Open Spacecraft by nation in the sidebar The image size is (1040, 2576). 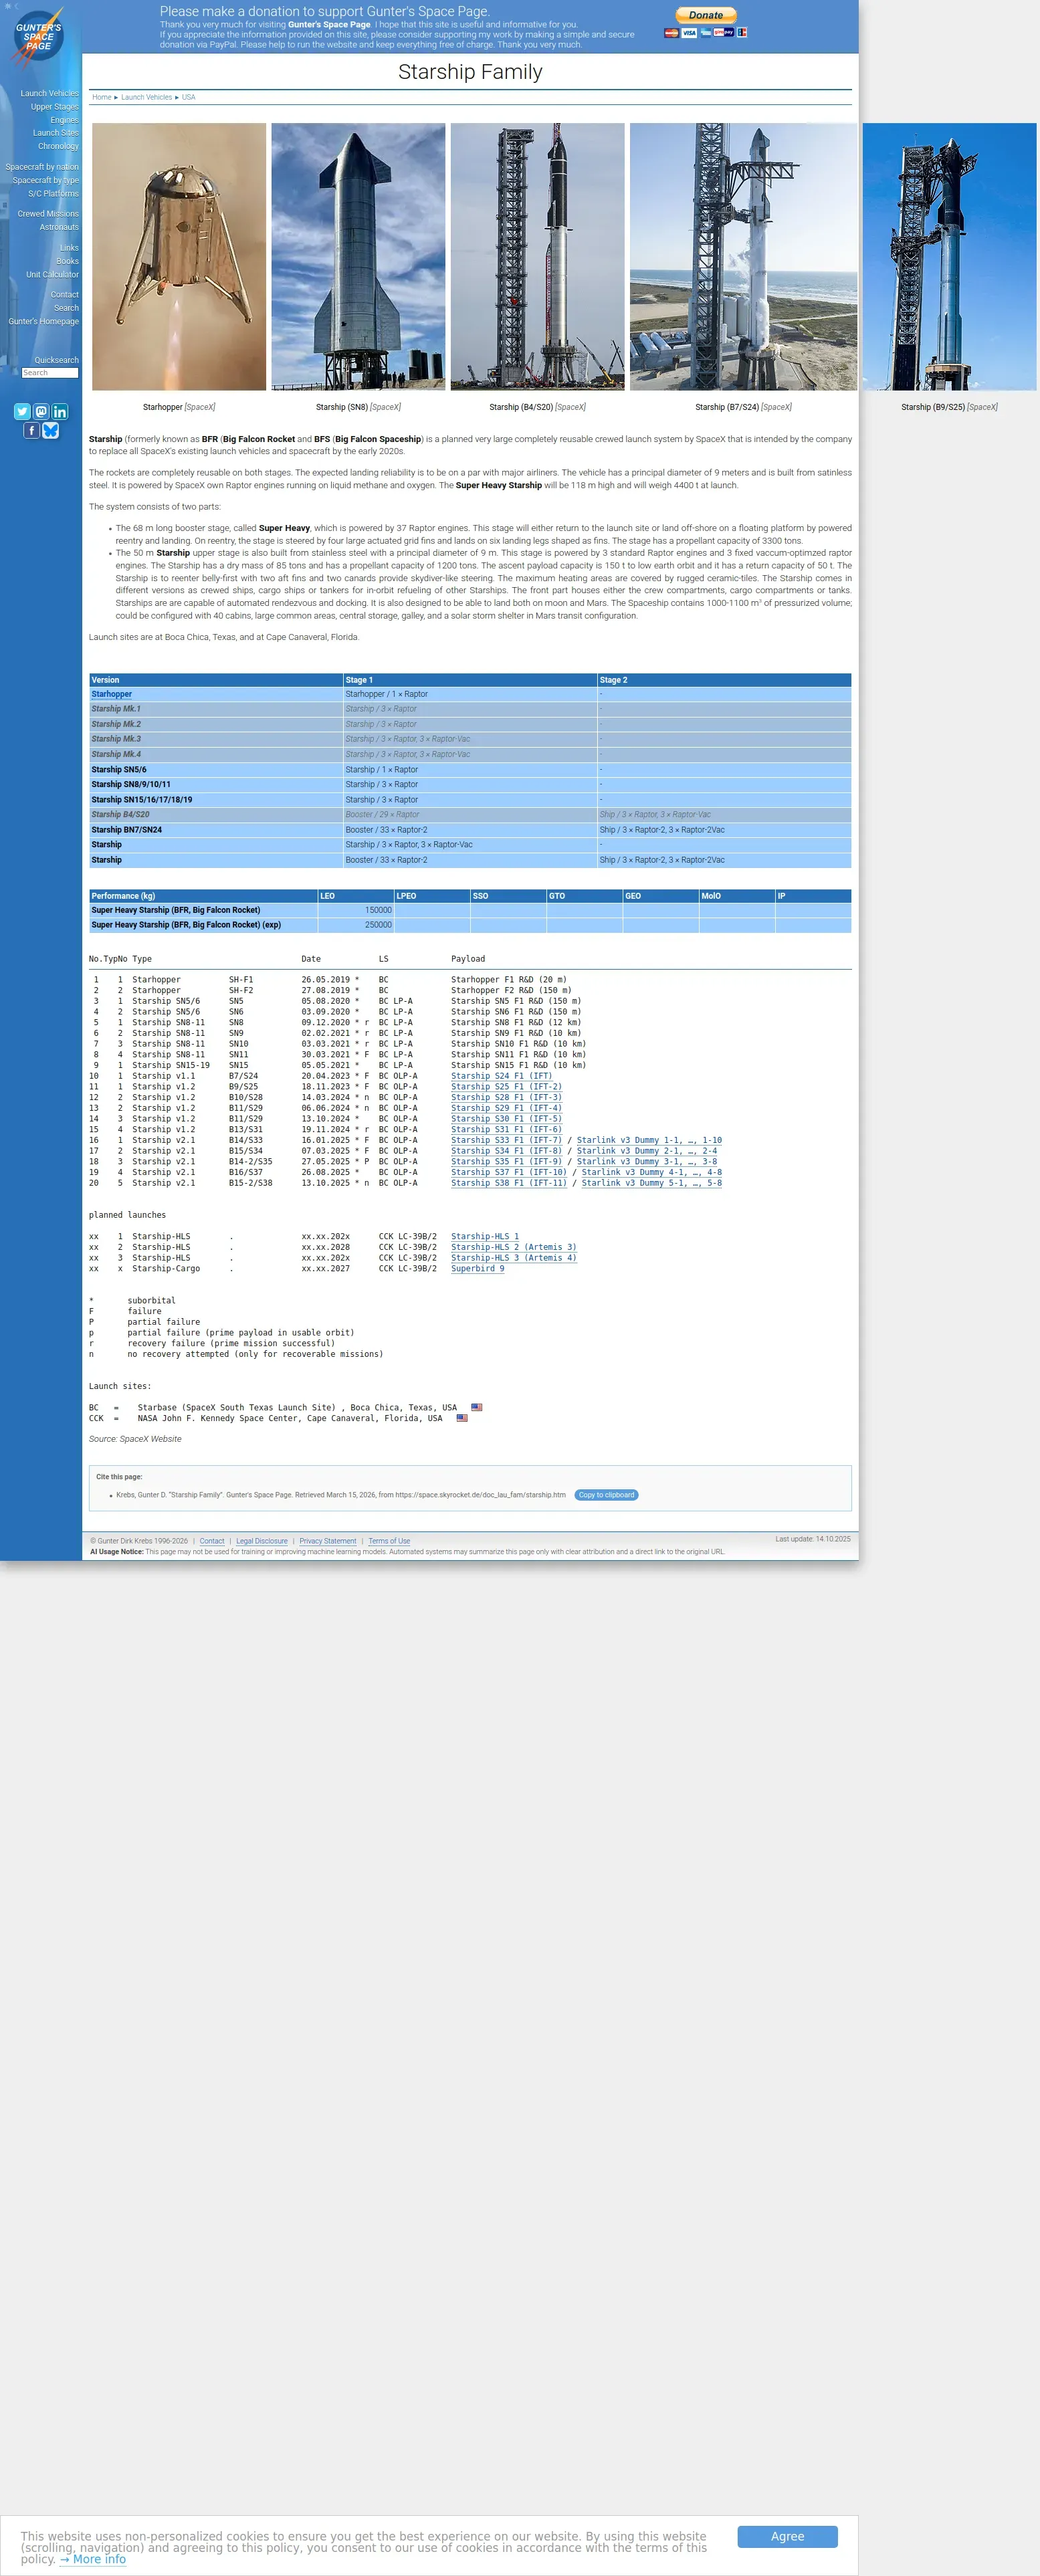click(x=42, y=167)
